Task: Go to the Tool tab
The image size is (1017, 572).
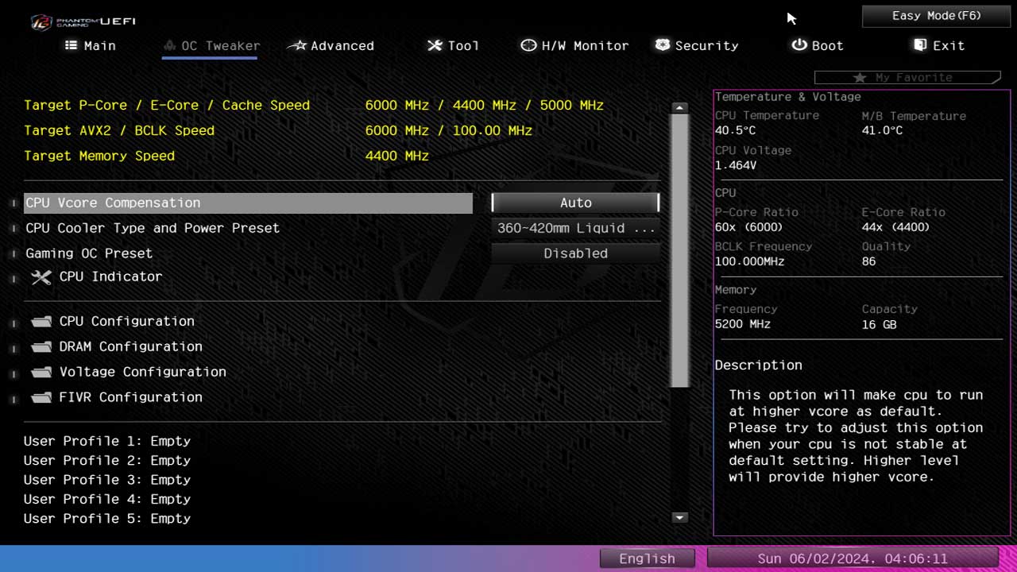Action: click(x=453, y=46)
